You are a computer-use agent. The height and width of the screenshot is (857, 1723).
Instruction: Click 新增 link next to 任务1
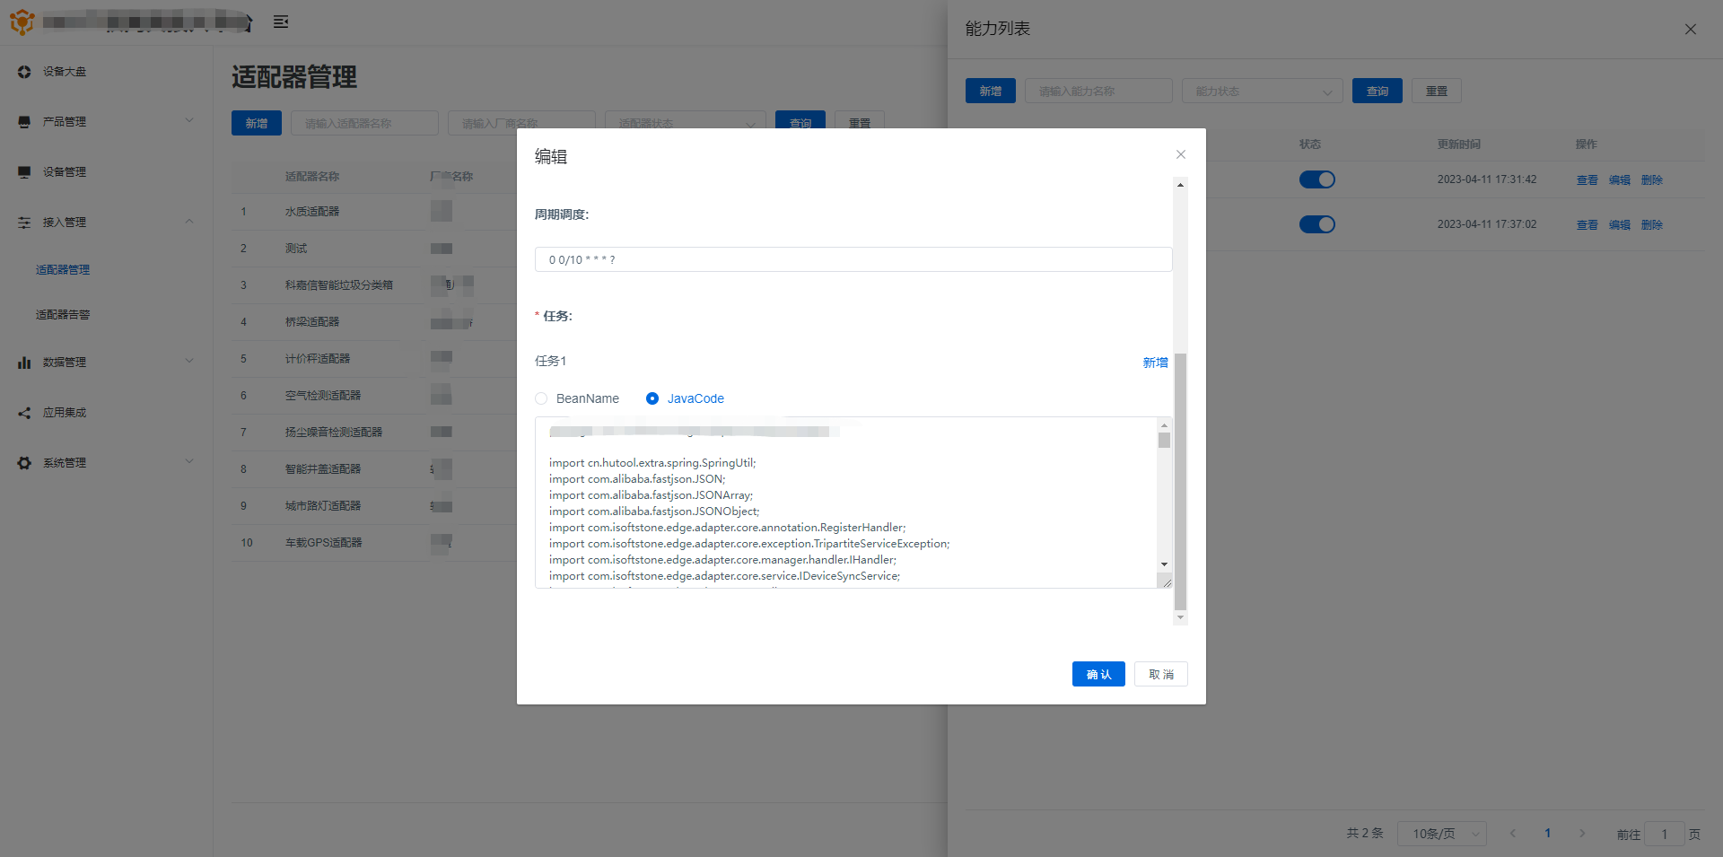tap(1155, 363)
